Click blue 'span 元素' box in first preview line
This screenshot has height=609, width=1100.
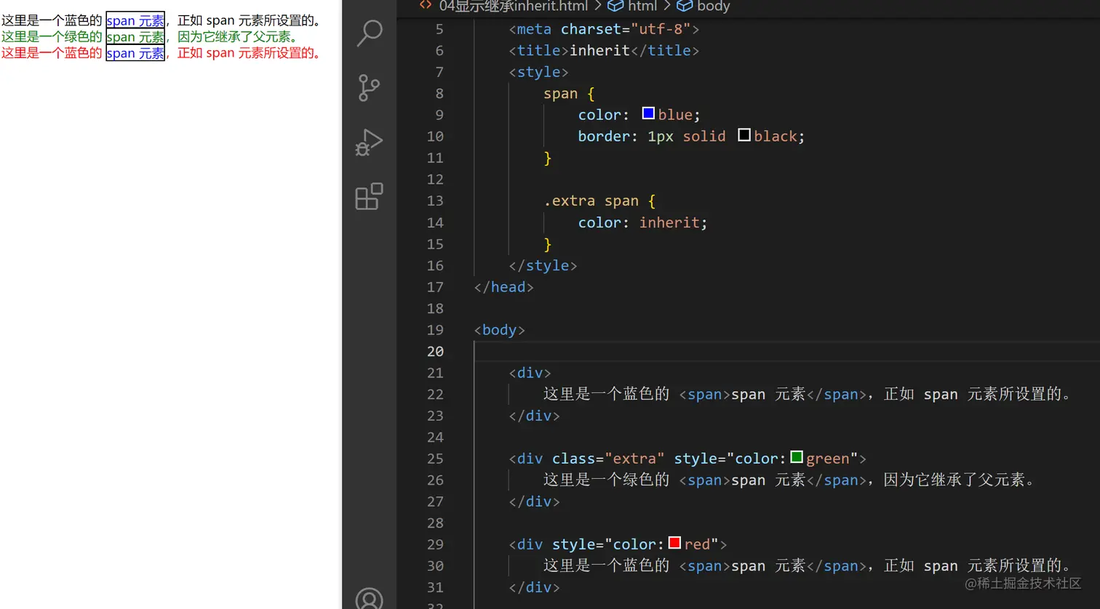(135, 20)
